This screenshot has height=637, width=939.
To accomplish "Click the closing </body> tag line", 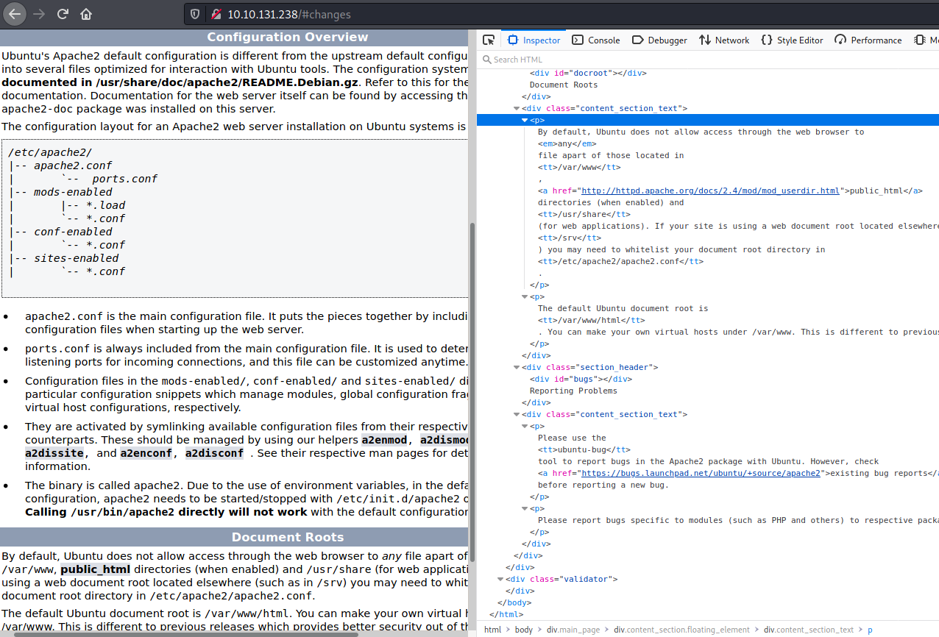I will point(513,602).
